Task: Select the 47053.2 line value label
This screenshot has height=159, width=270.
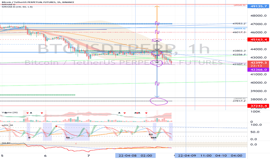Action: click(239, 23)
